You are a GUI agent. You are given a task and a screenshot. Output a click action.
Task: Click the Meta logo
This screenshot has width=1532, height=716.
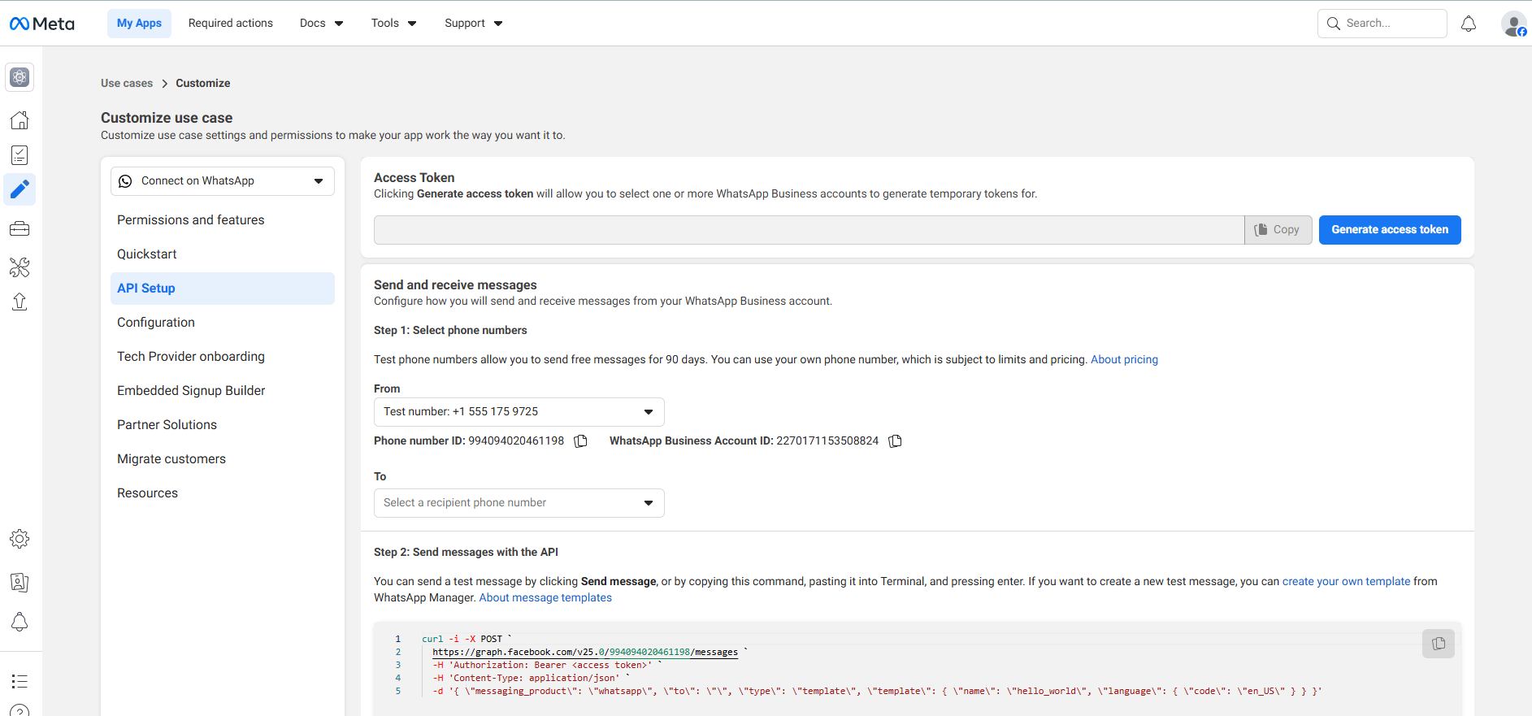click(x=41, y=24)
